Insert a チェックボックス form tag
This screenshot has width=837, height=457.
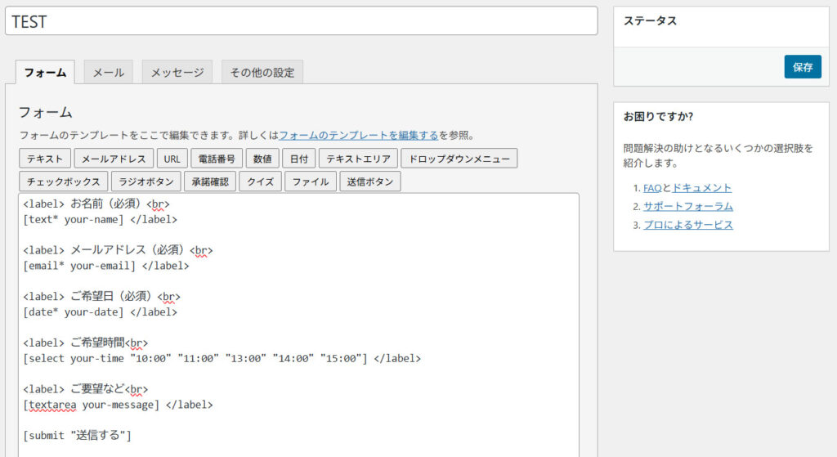click(x=63, y=181)
